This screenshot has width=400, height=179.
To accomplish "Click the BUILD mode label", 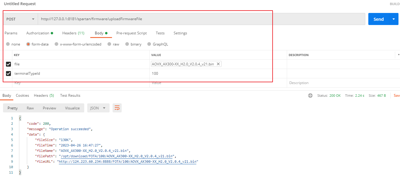I will tap(395, 4).
